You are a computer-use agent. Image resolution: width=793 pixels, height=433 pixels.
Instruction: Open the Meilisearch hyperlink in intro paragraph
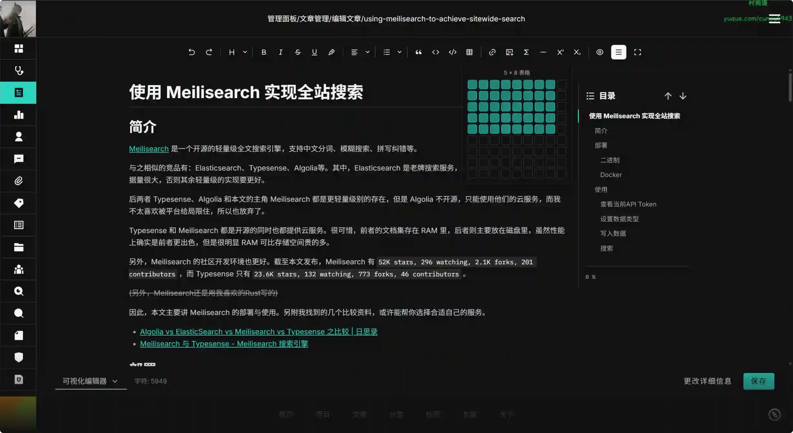click(149, 149)
